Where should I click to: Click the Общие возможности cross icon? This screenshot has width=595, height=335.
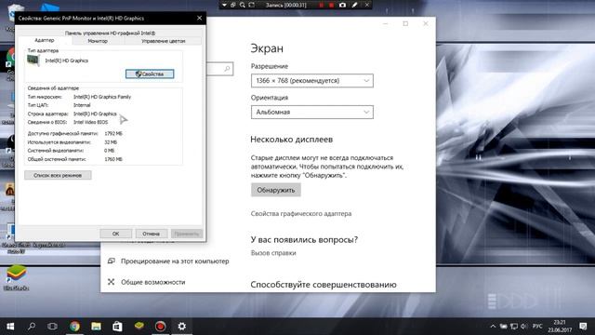point(111,282)
